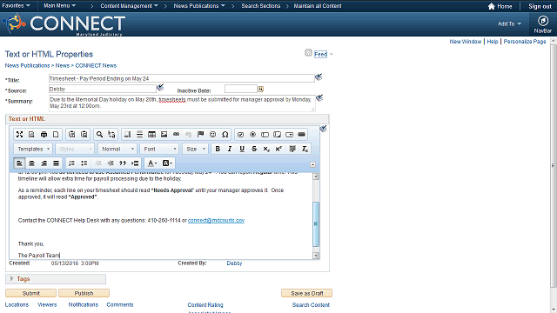557x313 pixels.
Task: Open the calendar for Inactive Date
Action: 261,89
